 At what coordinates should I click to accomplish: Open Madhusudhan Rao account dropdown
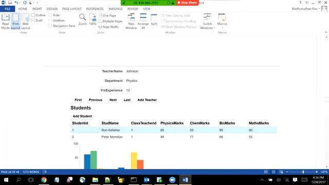coord(306,9)
